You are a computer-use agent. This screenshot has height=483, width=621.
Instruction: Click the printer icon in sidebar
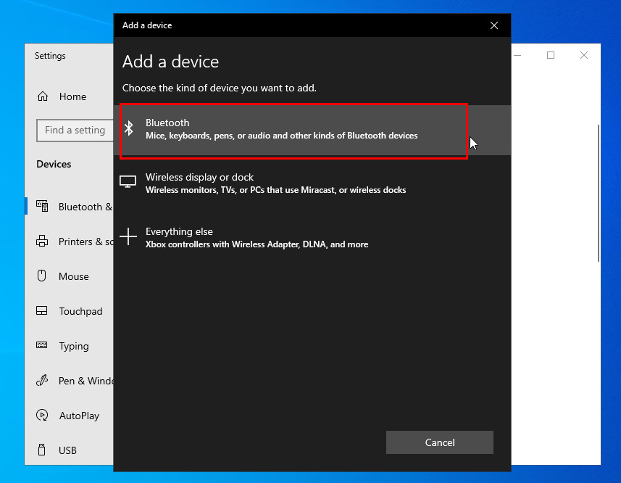pos(42,241)
